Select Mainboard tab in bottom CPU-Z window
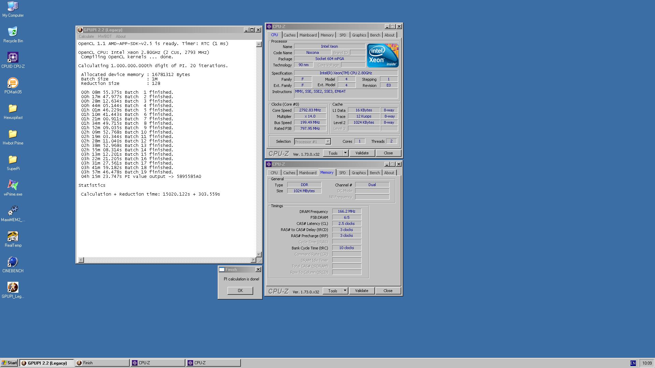Screen dimensions: 655x368 308,173
